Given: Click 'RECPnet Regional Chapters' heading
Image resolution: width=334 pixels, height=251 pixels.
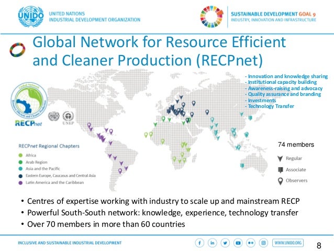Looking at the screenshot, I should tap(49, 146).
